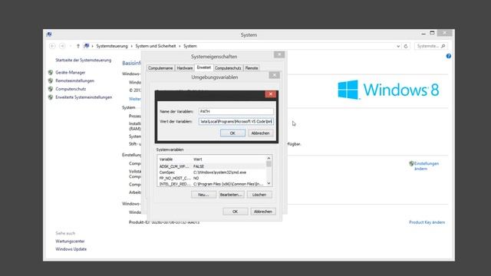Viewport: 491px width, 276px height.
Task: Click system icon in title bar
Action: click(49, 34)
